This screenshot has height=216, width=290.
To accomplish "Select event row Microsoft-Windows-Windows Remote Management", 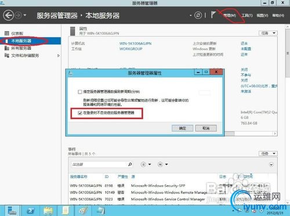I will pos(173,192).
